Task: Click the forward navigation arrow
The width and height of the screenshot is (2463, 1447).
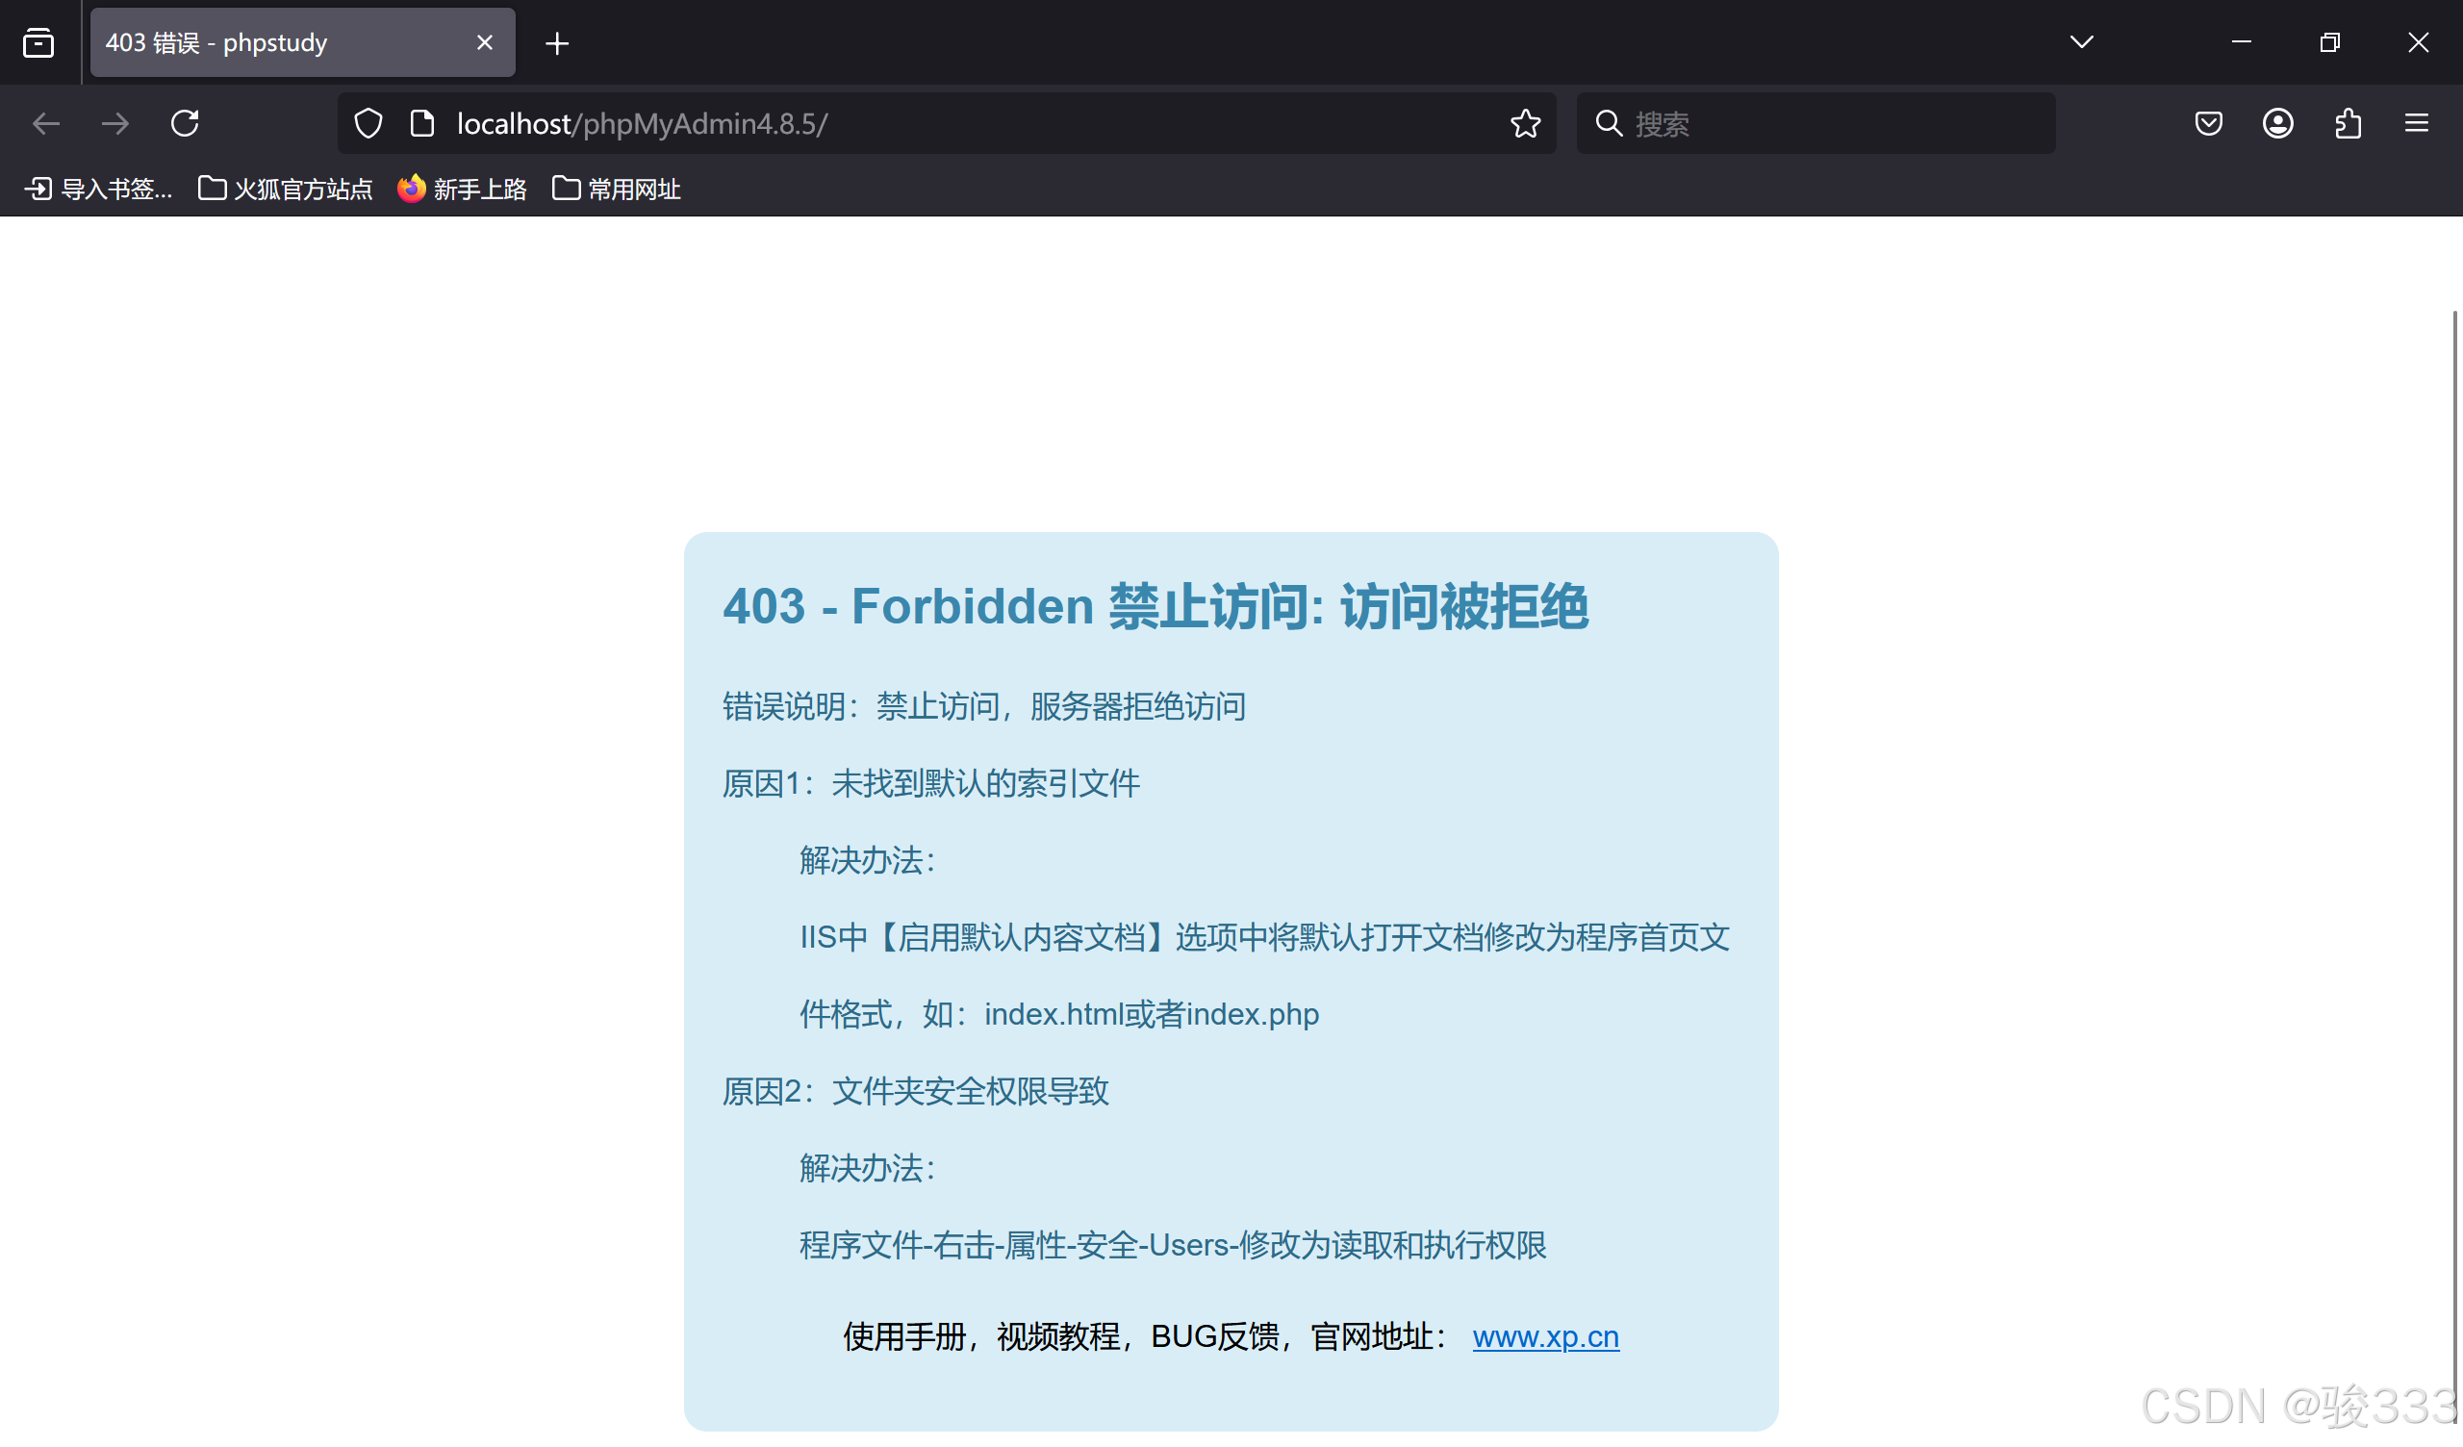Action: tap(114, 123)
